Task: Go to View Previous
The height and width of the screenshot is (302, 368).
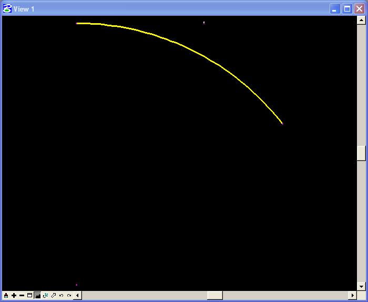Action: pyautogui.click(x=62, y=296)
